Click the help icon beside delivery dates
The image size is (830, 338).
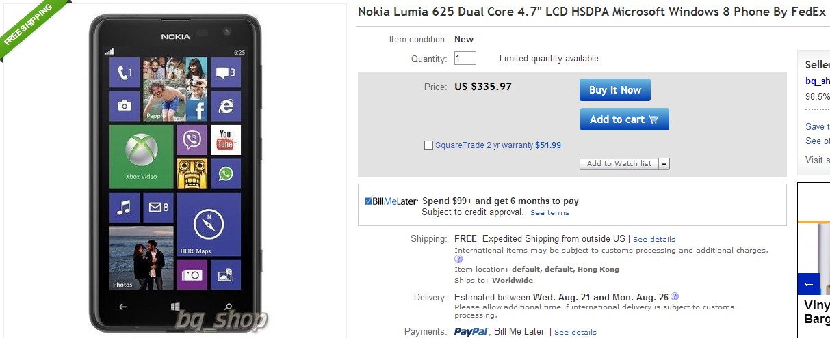[675, 297]
